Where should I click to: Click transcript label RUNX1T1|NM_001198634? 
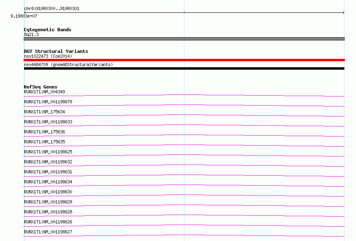click(48, 182)
